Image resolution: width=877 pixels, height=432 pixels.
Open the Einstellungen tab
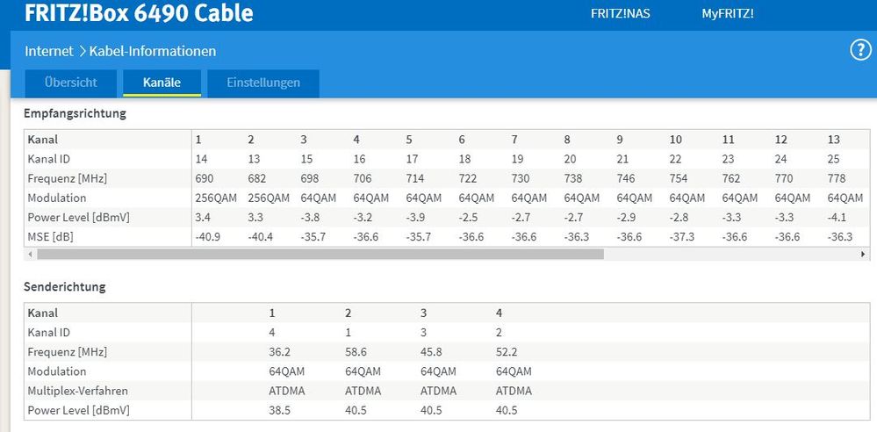[x=263, y=83]
